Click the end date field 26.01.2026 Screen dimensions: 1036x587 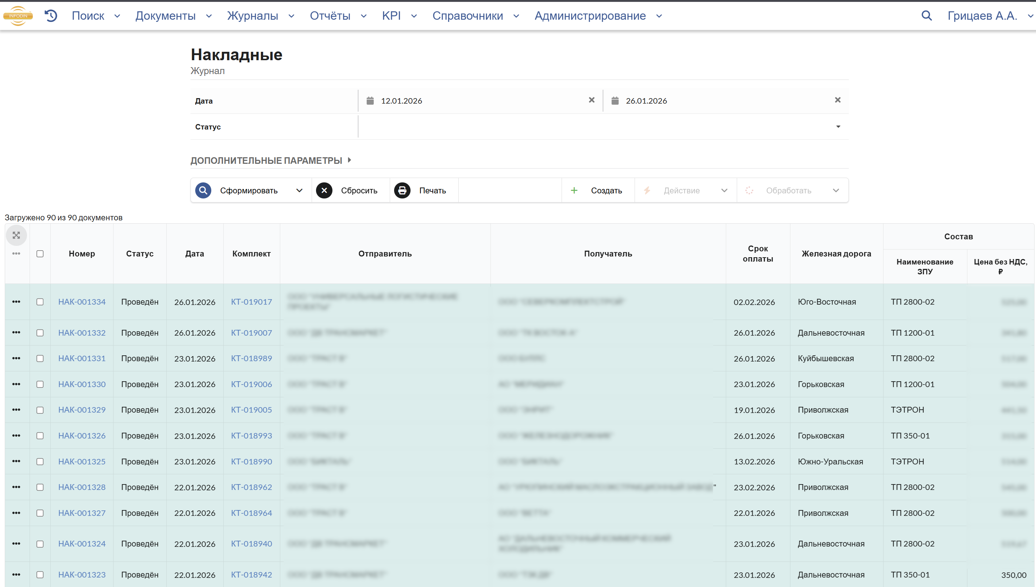tap(725, 100)
